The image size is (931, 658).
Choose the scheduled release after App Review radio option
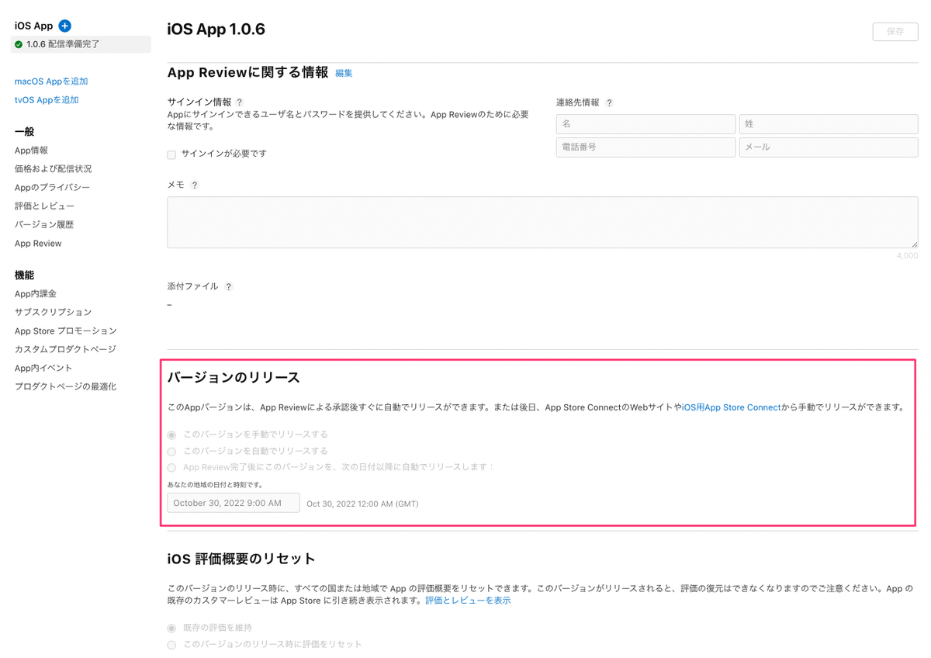coord(171,467)
